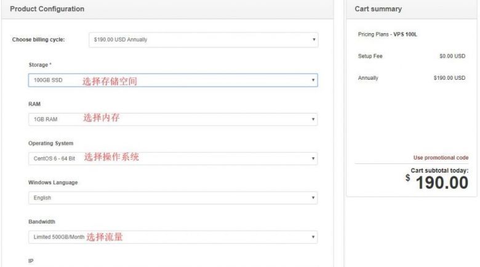Screen dimensions: 480x267
Task: Open the Storage 100GB SSD dropdown
Action: (173, 80)
